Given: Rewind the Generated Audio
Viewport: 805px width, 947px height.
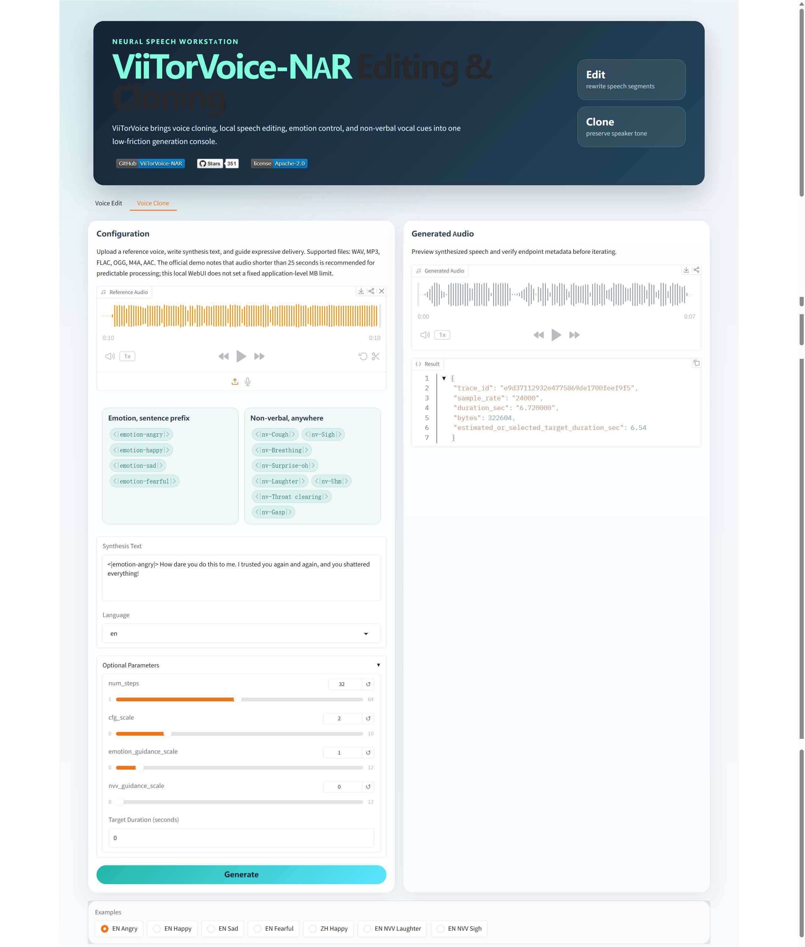Looking at the screenshot, I should (x=538, y=335).
